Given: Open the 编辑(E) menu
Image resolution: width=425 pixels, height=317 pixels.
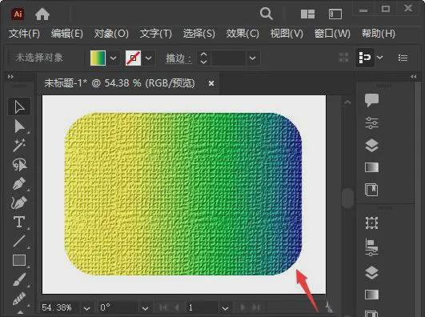Looking at the screenshot, I should tap(67, 34).
